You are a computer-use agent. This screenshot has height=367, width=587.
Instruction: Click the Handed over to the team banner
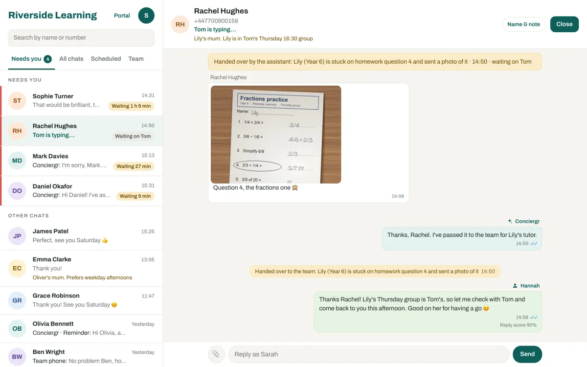375,272
